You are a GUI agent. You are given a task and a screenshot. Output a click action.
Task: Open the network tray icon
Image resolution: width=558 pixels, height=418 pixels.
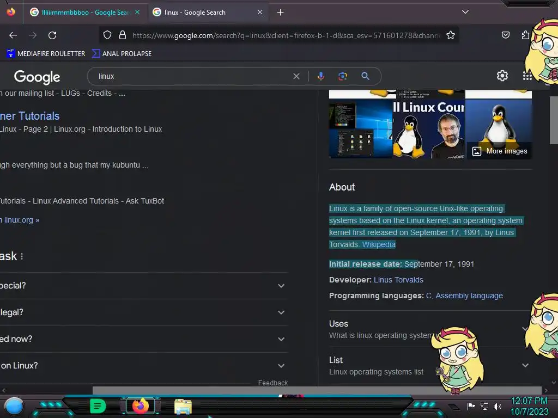(484, 406)
